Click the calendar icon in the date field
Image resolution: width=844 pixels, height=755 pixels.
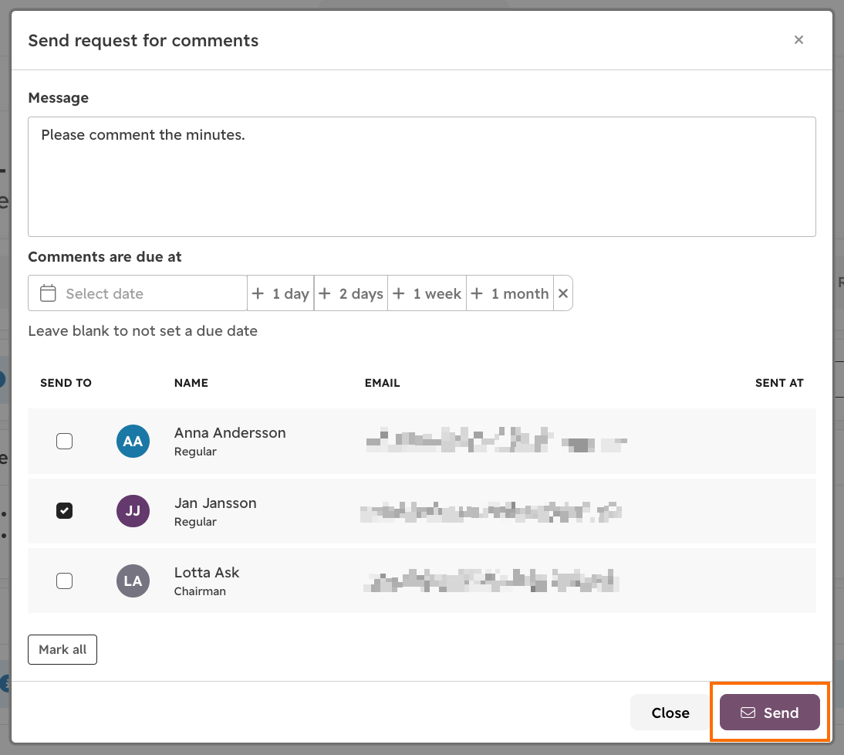pyautogui.click(x=48, y=293)
